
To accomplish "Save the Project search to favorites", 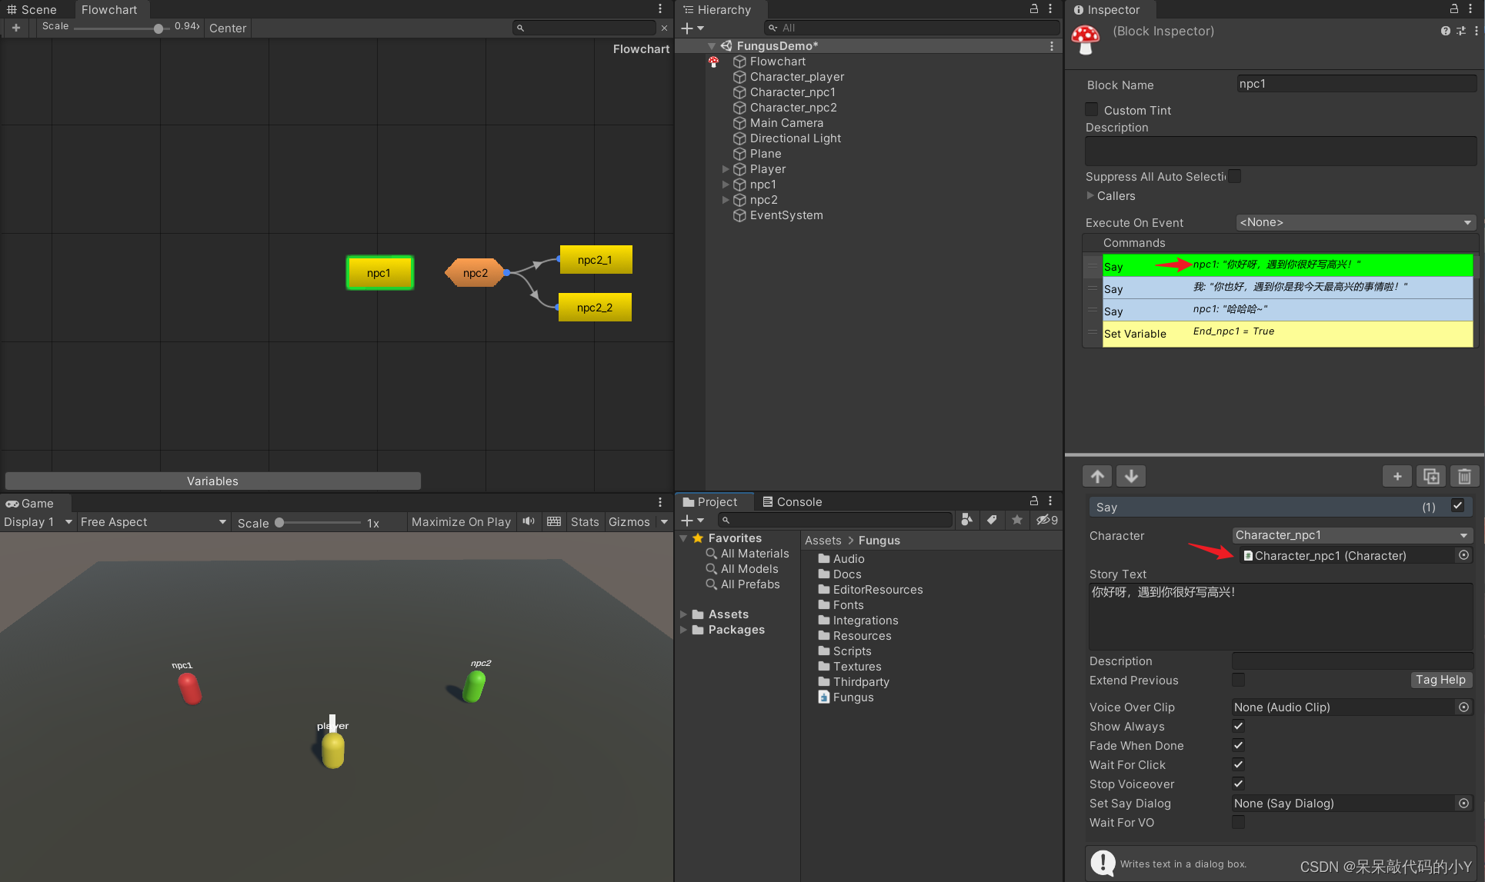I will click(x=1016, y=520).
